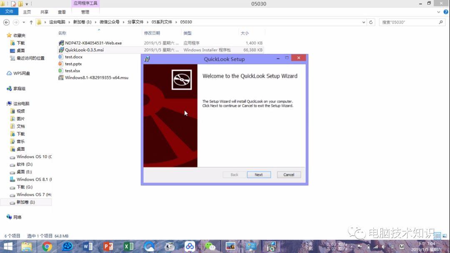
Task: Expand the address bar history dropdown
Action: [x=364, y=22]
